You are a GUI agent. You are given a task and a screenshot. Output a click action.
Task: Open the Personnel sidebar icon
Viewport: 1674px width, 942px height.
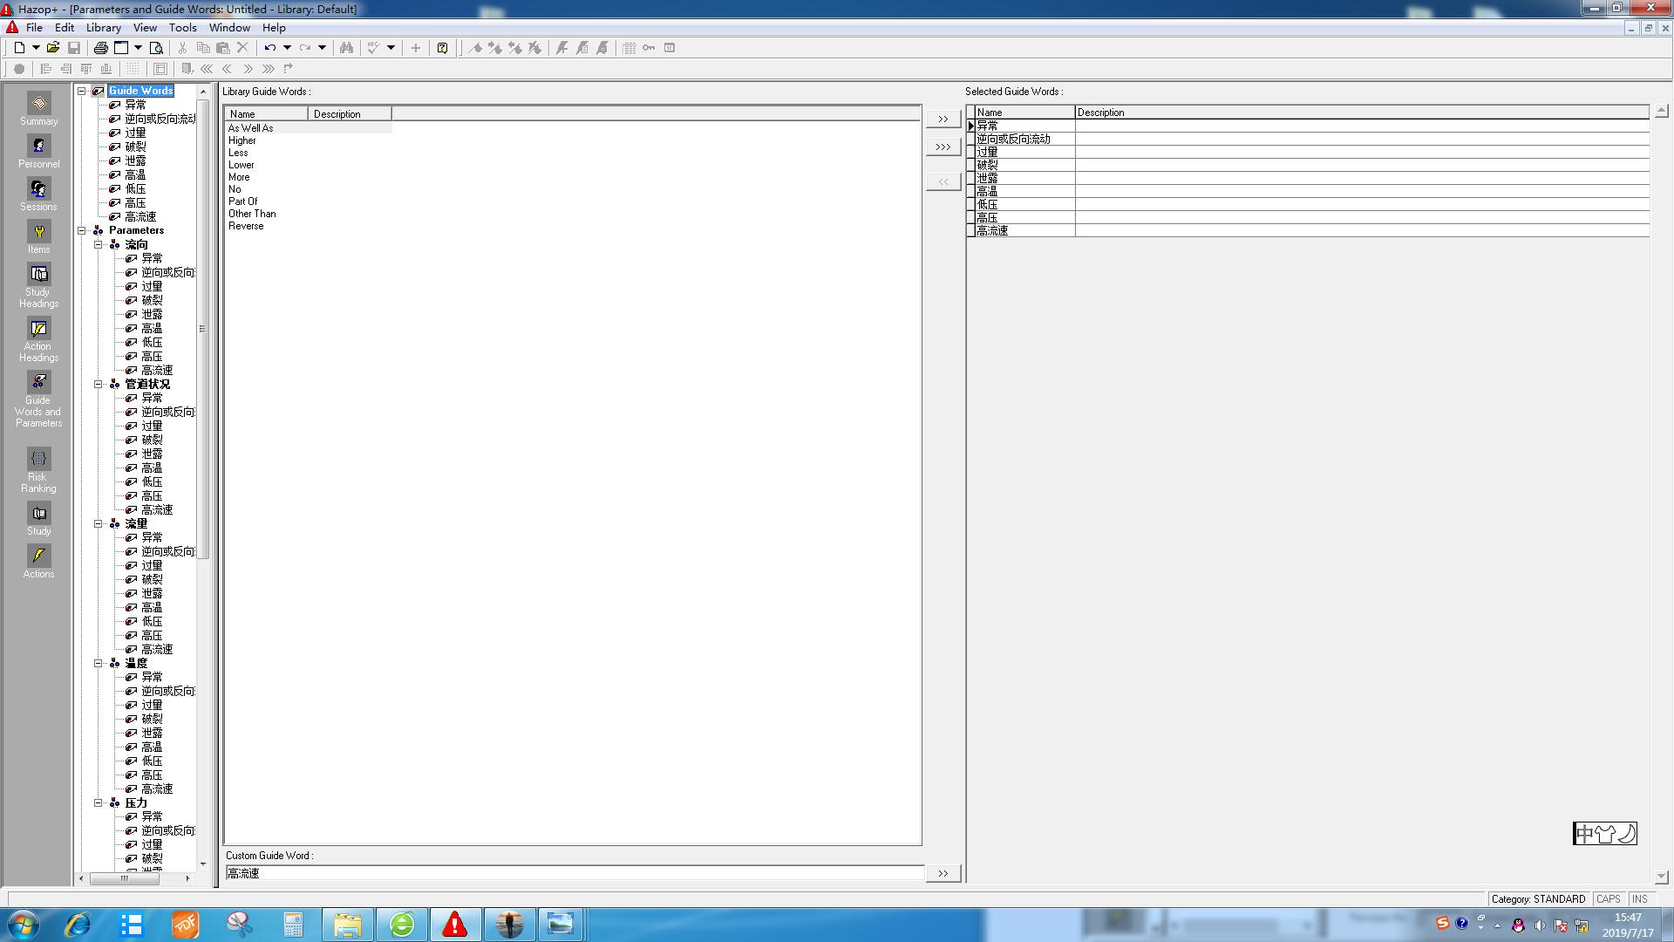38,153
